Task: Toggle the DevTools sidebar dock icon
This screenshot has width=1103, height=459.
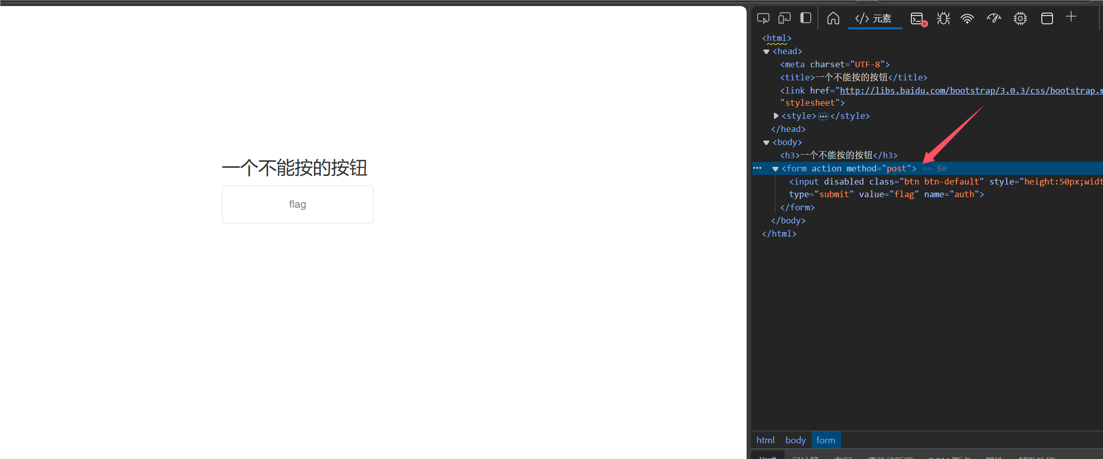Action: pos(806,18)
